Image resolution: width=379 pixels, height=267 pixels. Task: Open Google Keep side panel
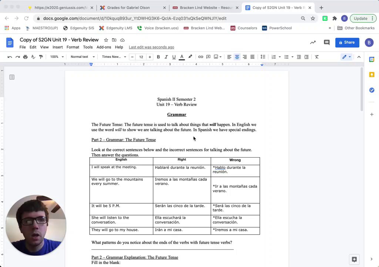[372, 75]
